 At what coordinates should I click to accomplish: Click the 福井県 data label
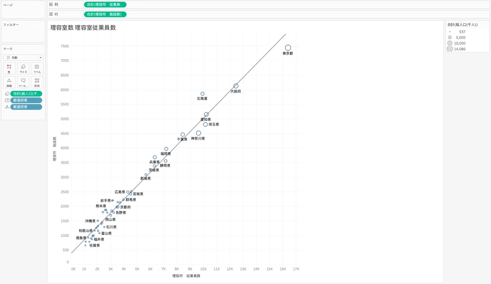(x=99, y=239)
